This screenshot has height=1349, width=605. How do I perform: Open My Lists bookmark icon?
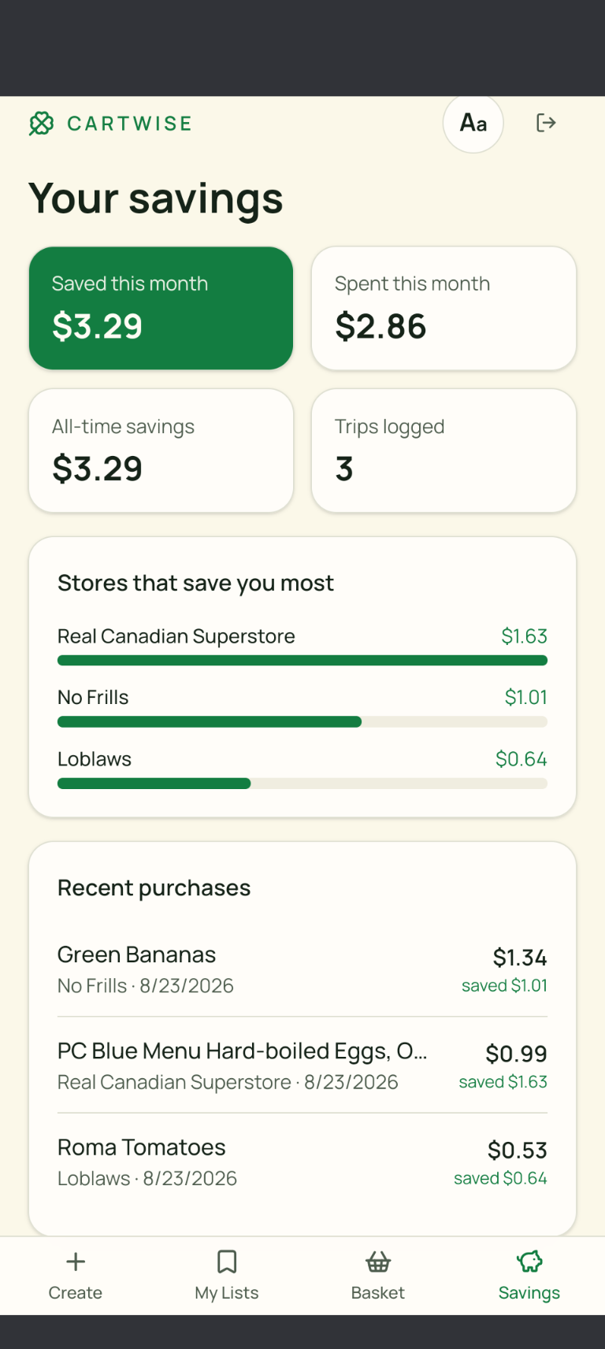click(227, 1262)
